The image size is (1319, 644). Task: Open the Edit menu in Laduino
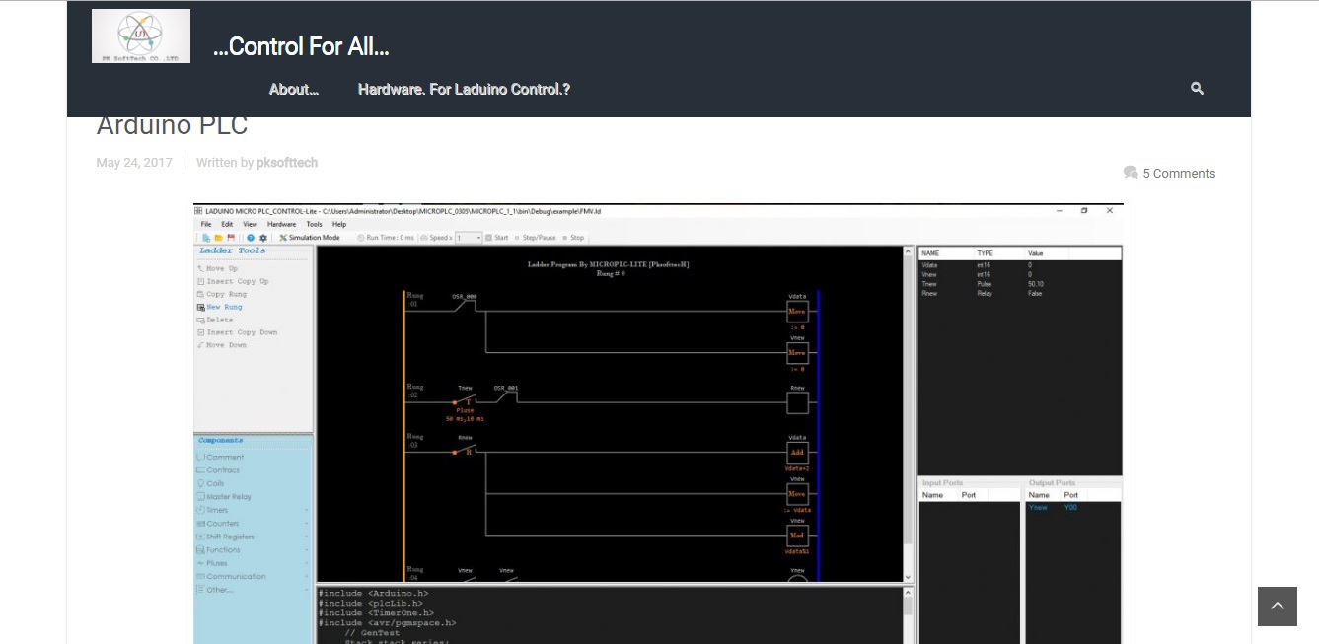(227, 224)
